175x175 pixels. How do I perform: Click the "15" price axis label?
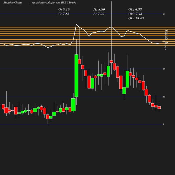click(164, 69)
